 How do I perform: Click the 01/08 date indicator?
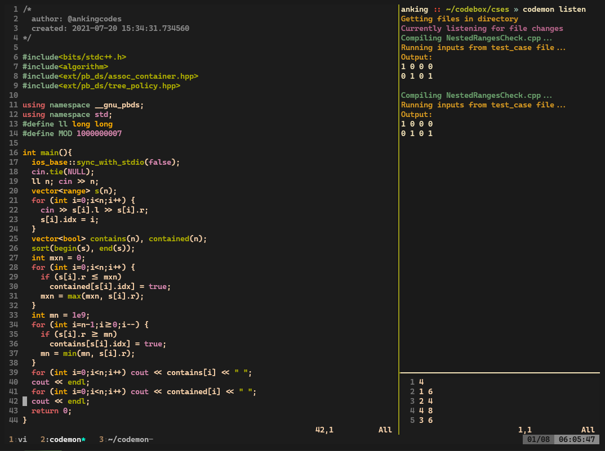537,439
